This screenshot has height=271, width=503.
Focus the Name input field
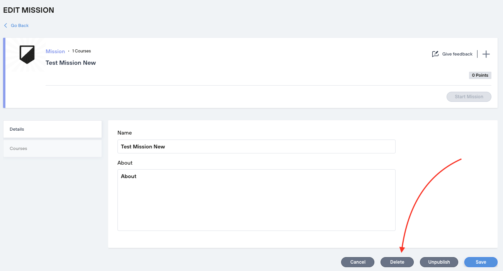click(x=256, y=146)
